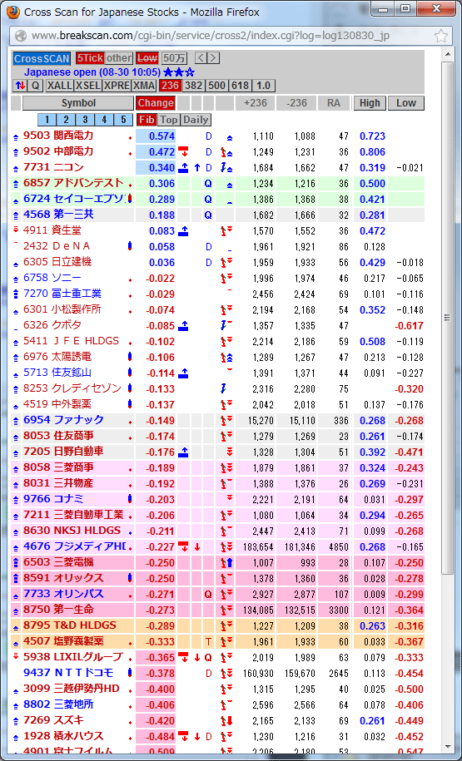The height and width of the screenshot is (761, 462).
Task: Click the +236 column header
Action: click(255, 103)
